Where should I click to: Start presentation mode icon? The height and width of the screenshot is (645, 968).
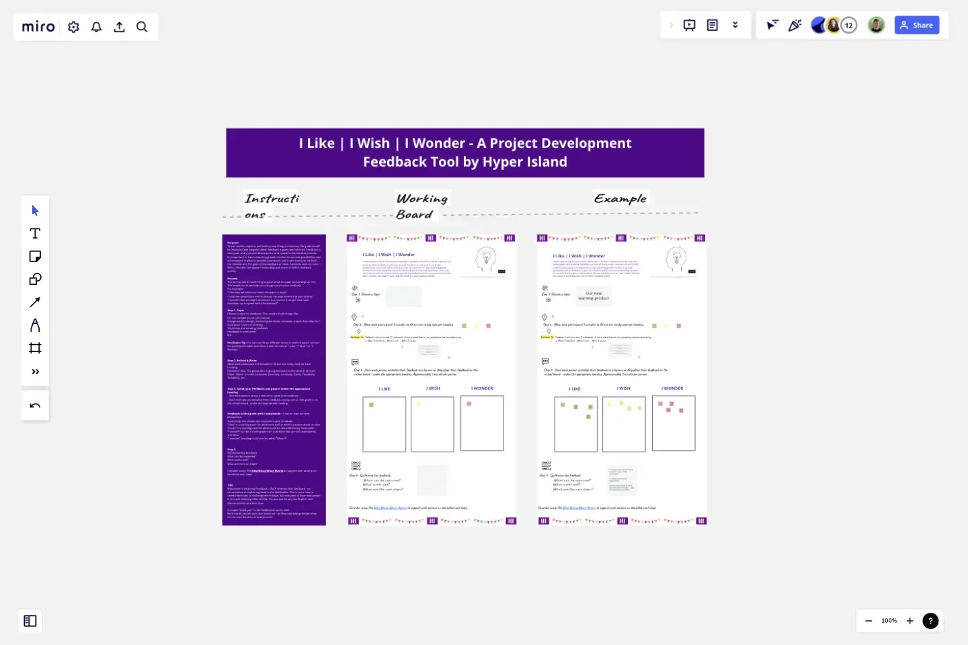click(690, 26)
